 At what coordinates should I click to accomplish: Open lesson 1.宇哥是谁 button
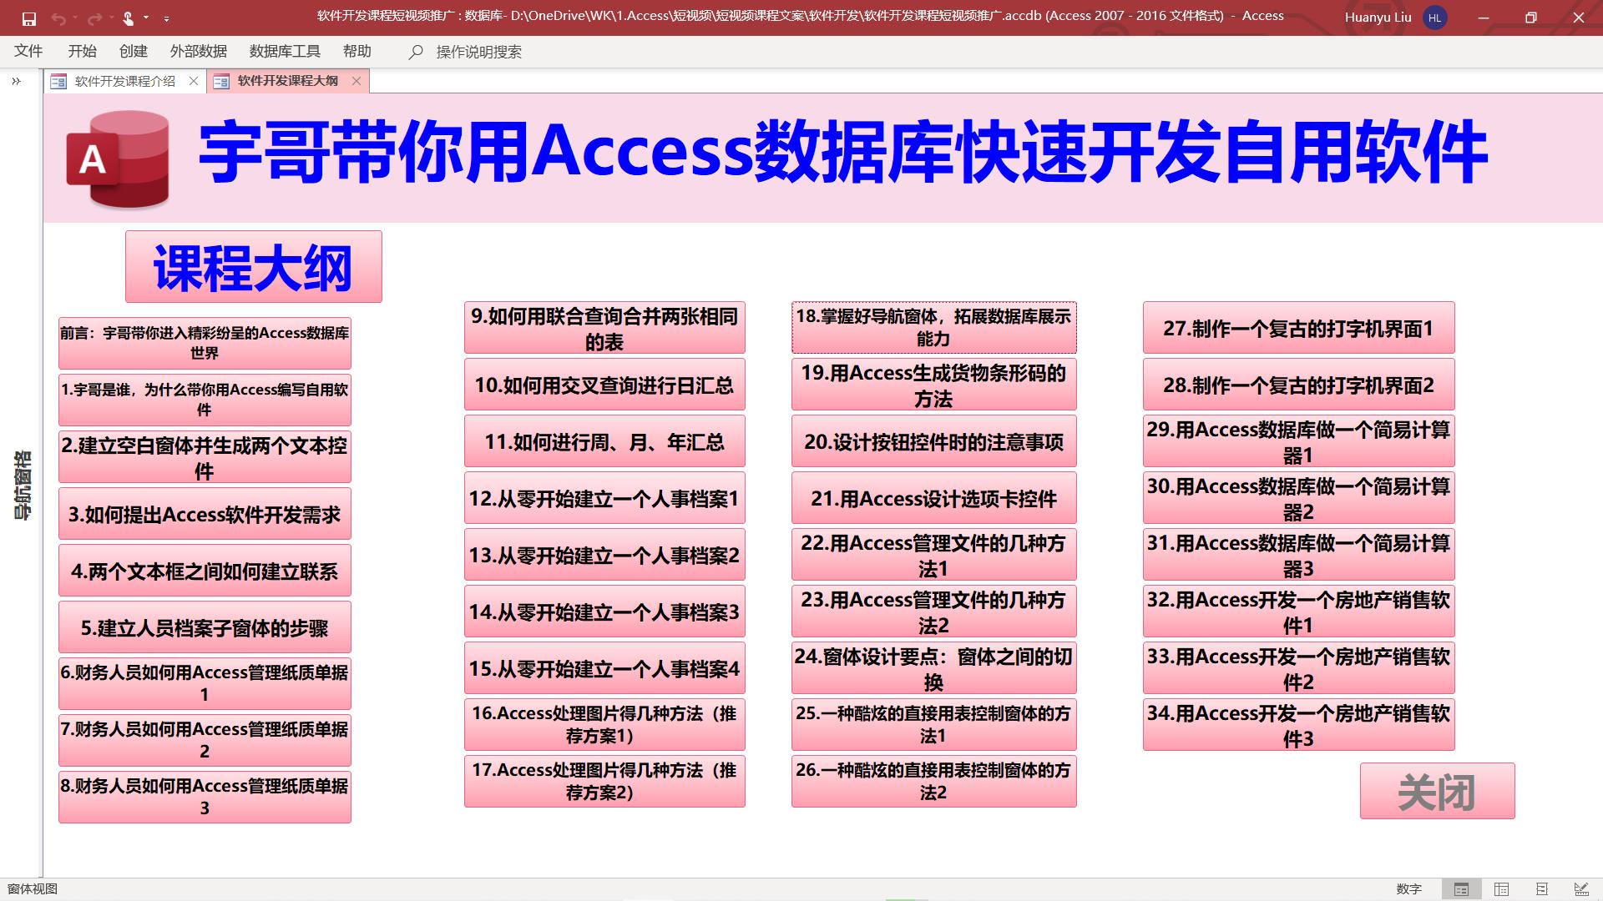pos(205,400)
